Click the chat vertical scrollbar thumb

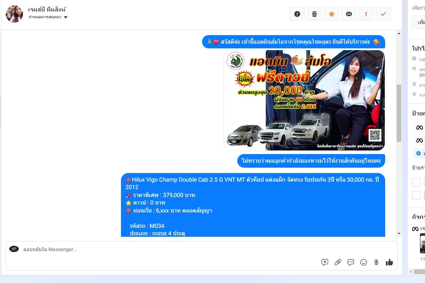click(399, 113)
